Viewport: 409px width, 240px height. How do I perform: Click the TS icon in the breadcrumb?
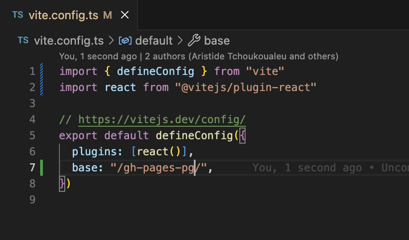point(23,41)
